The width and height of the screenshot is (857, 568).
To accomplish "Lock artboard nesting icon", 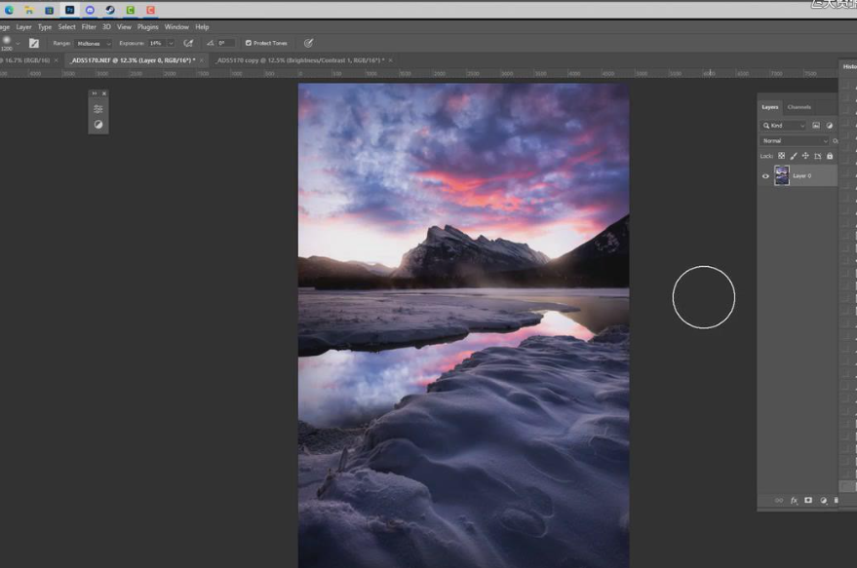I will (818, 156).
